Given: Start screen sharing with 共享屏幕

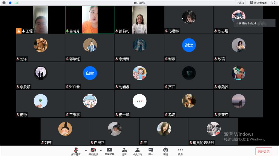Looking at the screenshot, I should point(109,151).
